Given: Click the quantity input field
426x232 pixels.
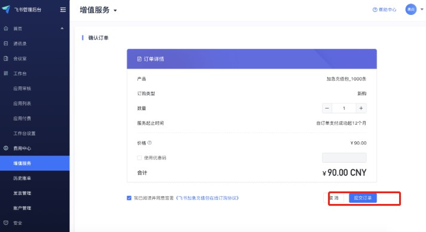Looking at the screenshot, I should tap(344, 109).
